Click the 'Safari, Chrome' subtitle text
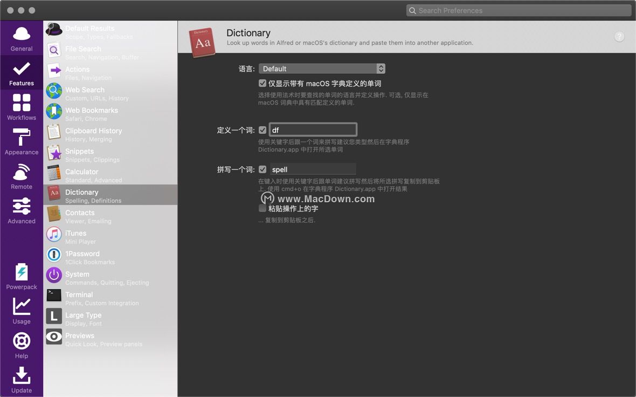 pos(86,119)
